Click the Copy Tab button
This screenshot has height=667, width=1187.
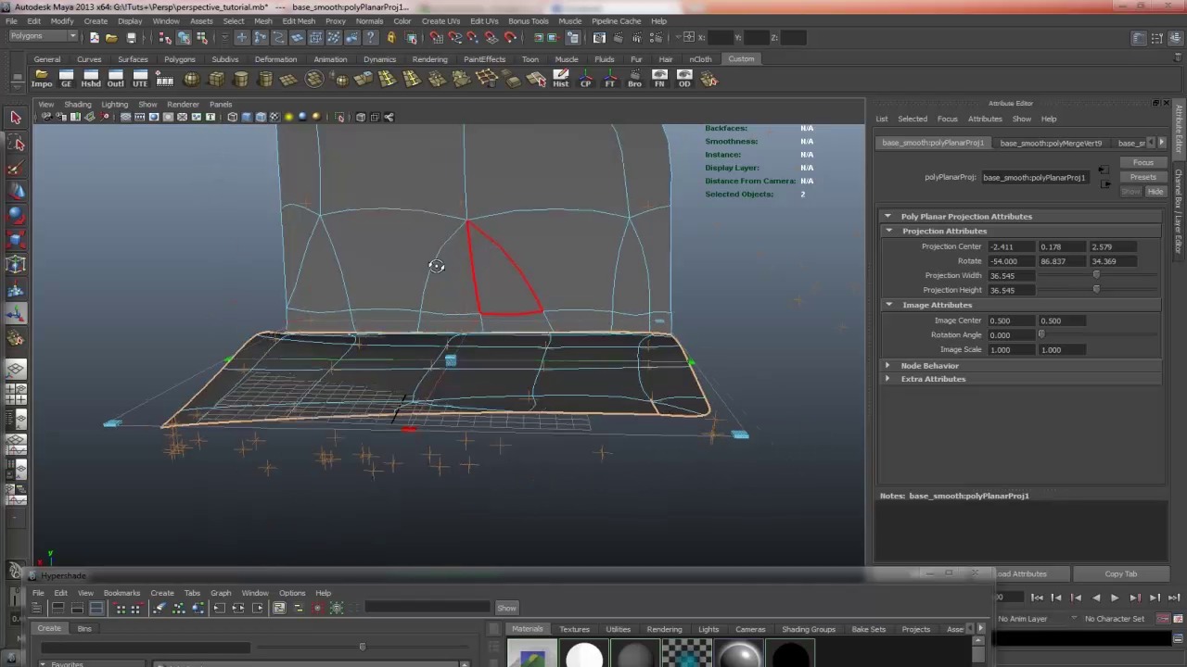coord(1120,573)
